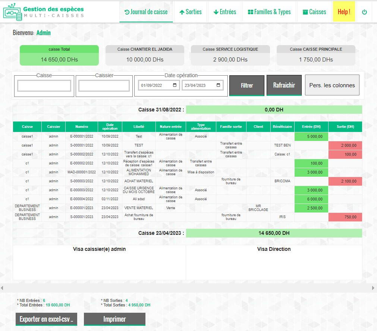
Task: Open the Help menu item
Action: 343,12
